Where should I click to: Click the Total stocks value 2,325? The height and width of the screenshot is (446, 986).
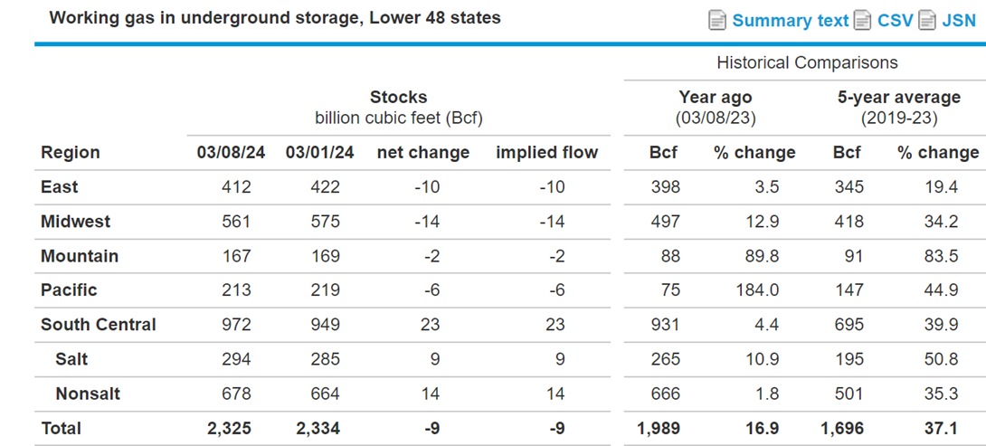(x=229, y=429)
